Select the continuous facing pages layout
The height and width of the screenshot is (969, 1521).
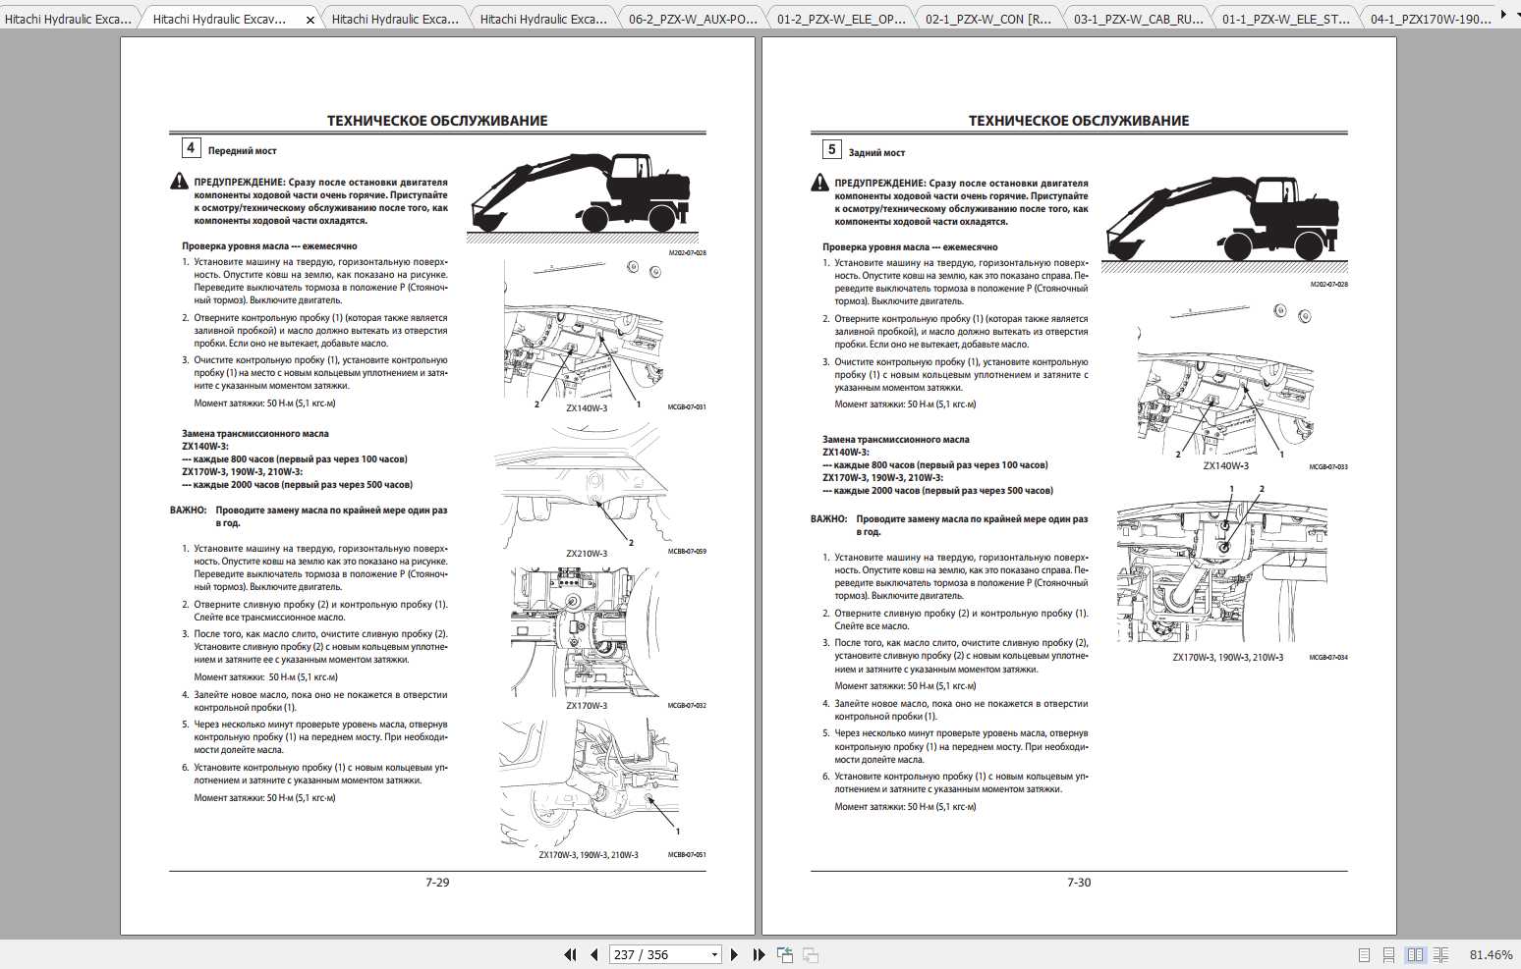pyautogui.click(x=1440, y=954)
